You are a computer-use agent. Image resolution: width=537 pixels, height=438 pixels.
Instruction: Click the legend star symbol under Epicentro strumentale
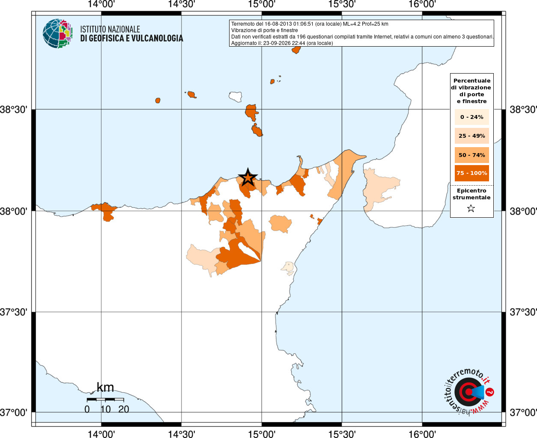(x=471, y=208)
